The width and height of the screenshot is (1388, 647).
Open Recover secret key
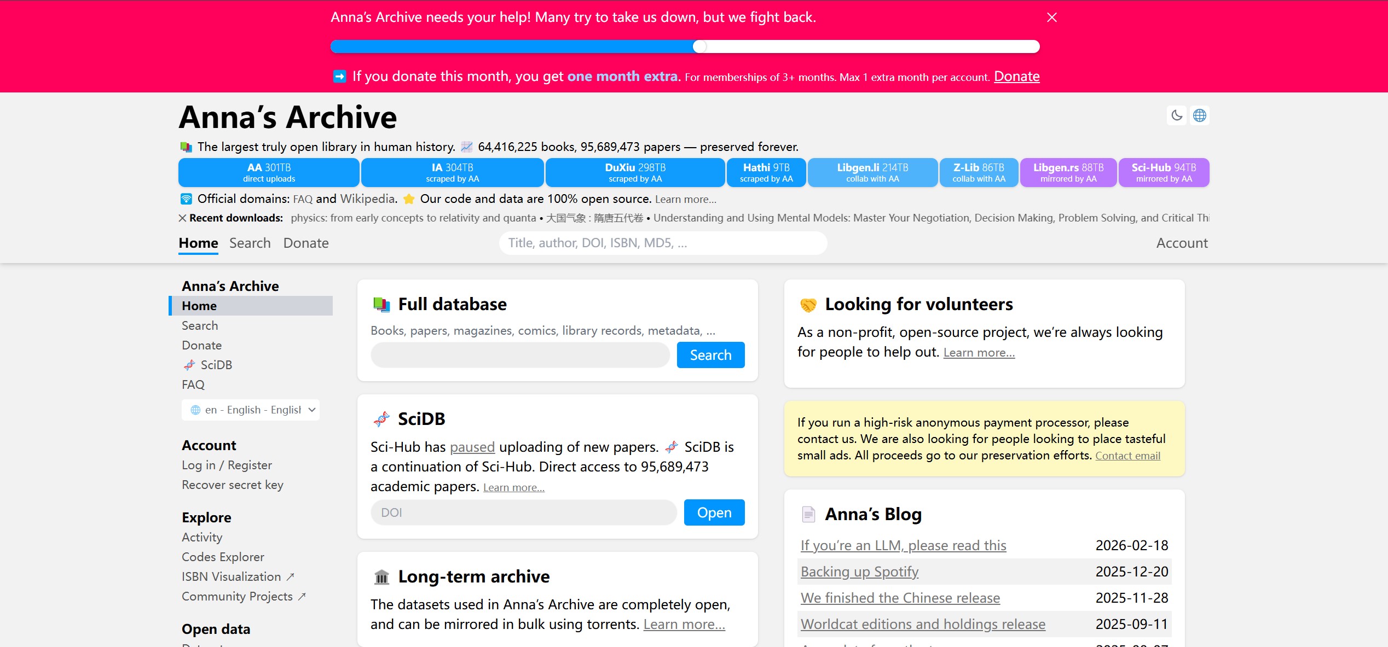[x=233, y=485]
